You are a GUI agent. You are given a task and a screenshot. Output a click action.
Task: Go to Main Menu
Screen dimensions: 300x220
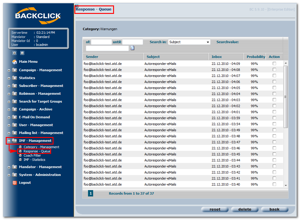coord(28,62)
